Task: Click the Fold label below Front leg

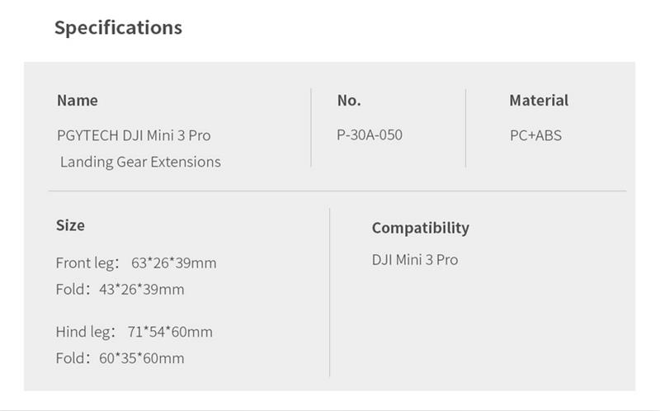Action: (x=70, y=290)
